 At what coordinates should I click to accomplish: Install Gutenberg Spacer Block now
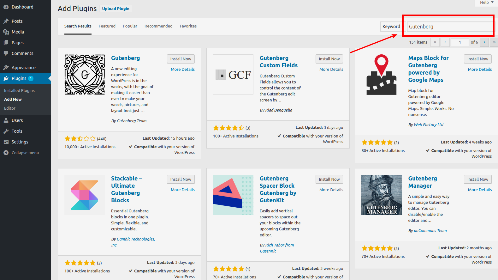[x=329, y=179]
